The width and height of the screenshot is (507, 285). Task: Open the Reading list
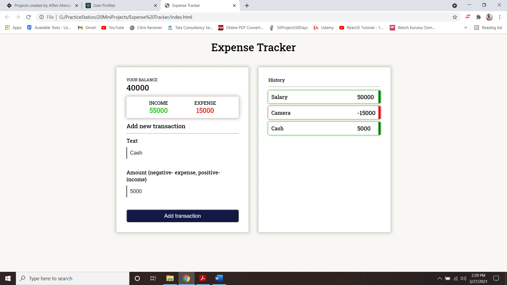pos(488,27)
